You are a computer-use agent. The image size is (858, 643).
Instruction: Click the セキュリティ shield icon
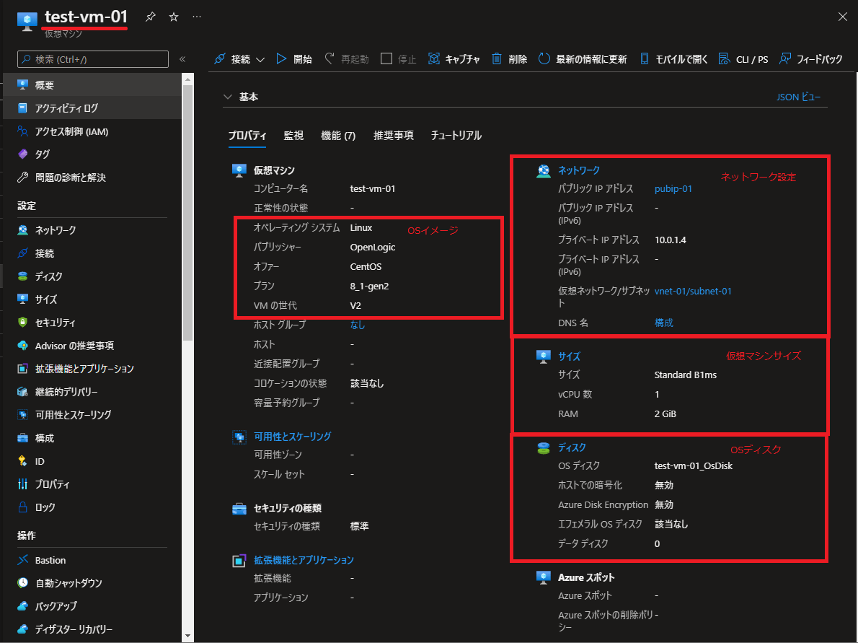pyautogui.click(x=22, y=323)
